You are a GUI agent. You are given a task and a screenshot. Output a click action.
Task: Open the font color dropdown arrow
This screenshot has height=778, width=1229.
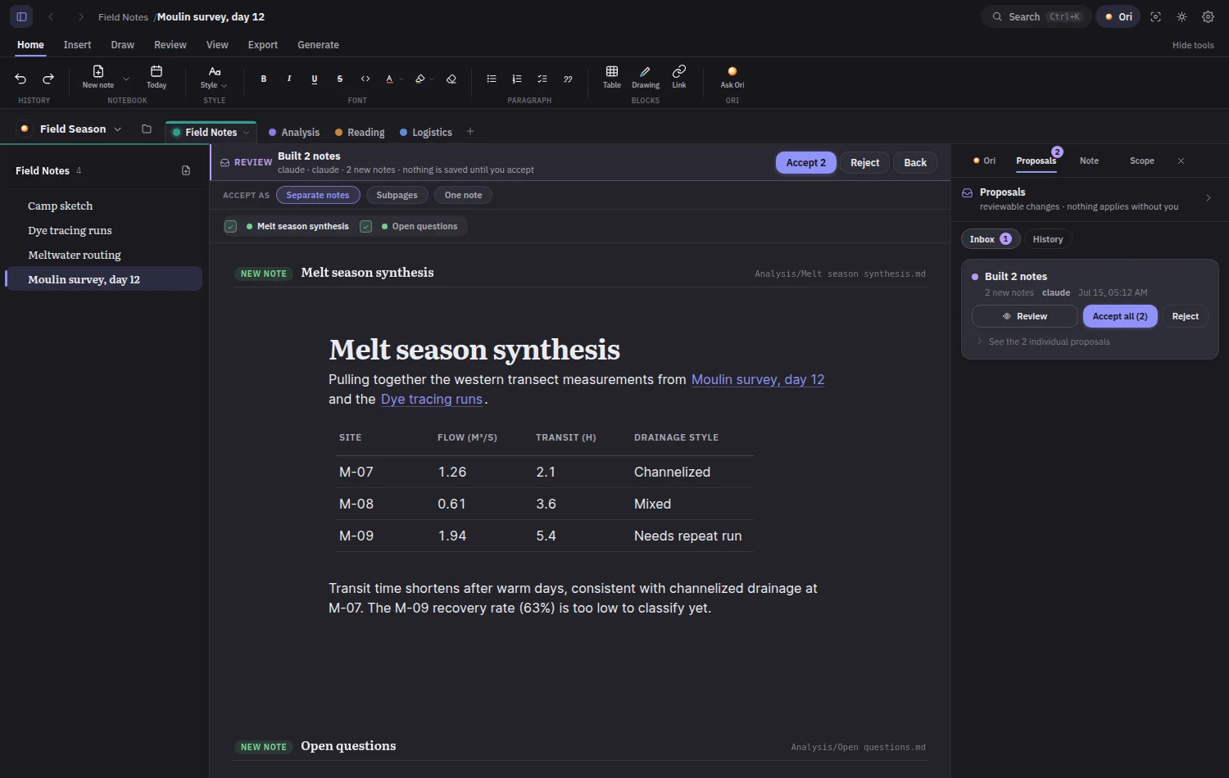(x=401, y=79)
